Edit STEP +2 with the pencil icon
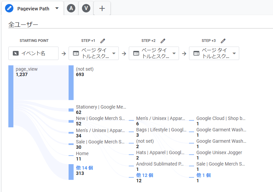This screenshot has width=273, height=192. point(163,41)
